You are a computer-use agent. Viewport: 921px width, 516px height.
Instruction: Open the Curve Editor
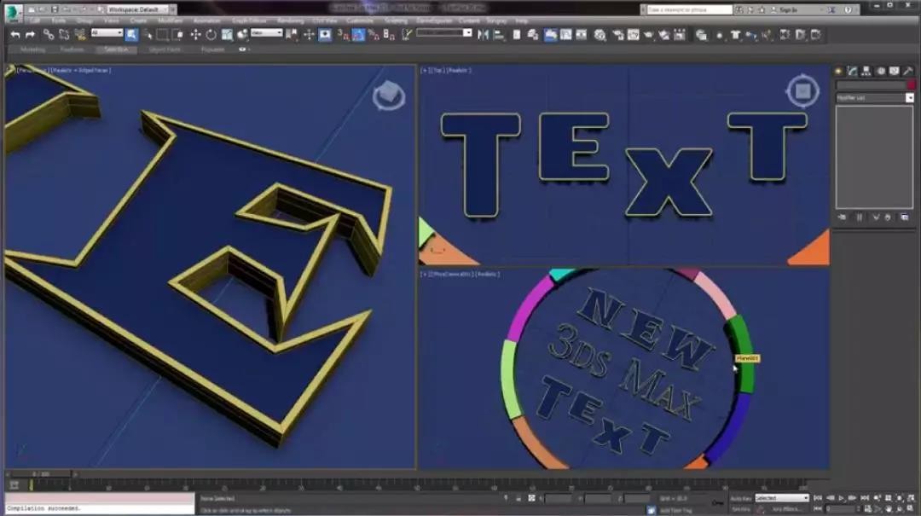point(565,35)
